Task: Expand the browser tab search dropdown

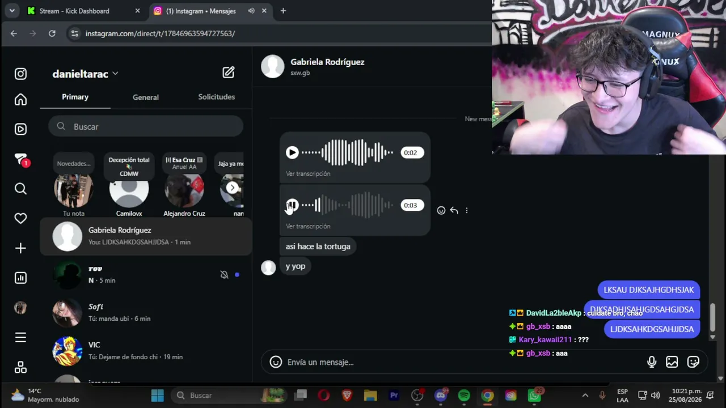Action: tap(12, 11)
